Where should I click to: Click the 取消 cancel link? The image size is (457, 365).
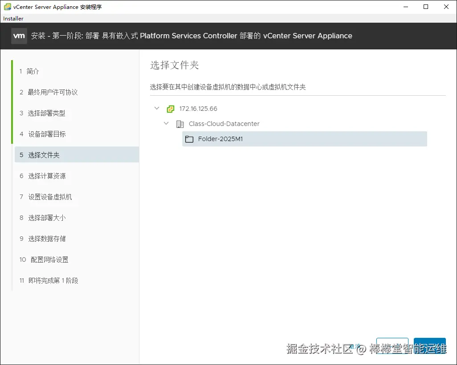point(355,346)
